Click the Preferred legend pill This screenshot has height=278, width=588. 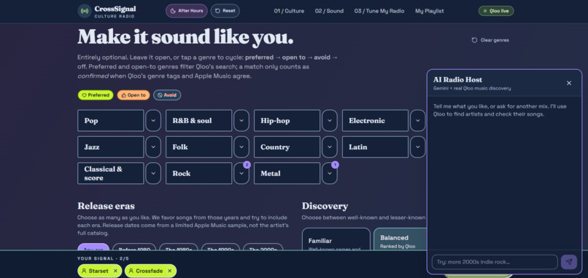tap(96, 95)
